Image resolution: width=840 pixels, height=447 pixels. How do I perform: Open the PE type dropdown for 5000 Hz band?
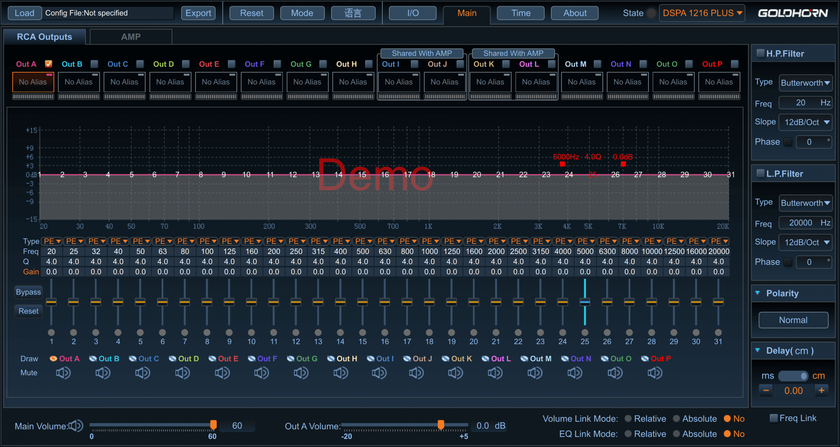pyautogui.click(x=585, y=241)
